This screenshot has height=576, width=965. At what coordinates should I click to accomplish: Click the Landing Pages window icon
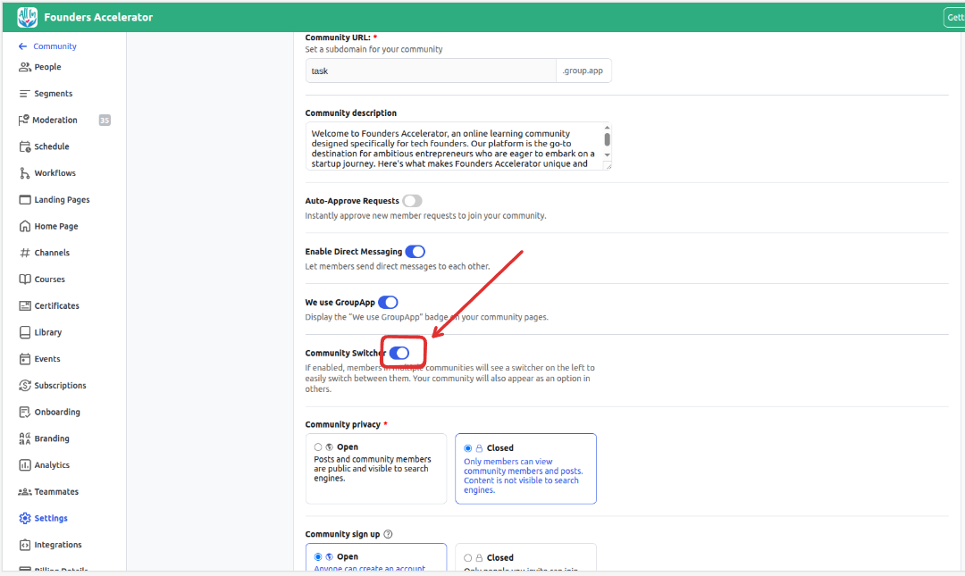[x=25, y=199]
